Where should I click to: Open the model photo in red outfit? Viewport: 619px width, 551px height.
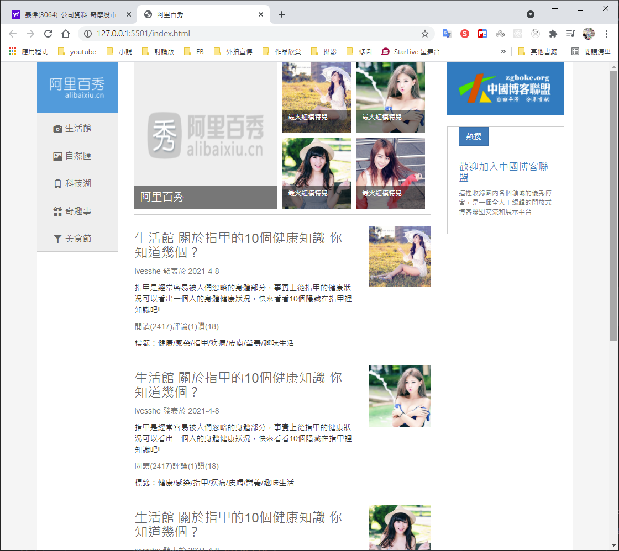pos(391,173)
